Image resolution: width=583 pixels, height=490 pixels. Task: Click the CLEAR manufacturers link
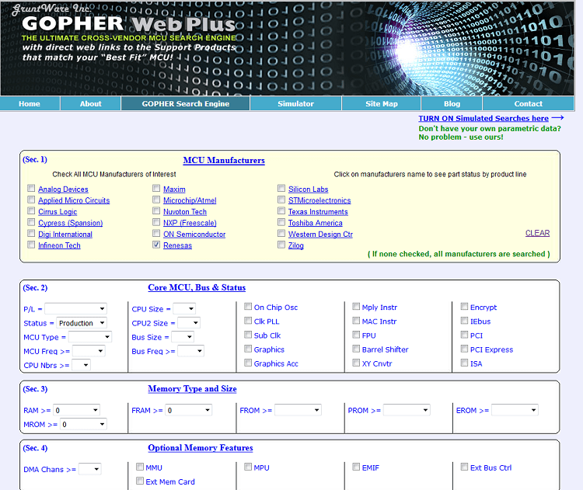537,233
